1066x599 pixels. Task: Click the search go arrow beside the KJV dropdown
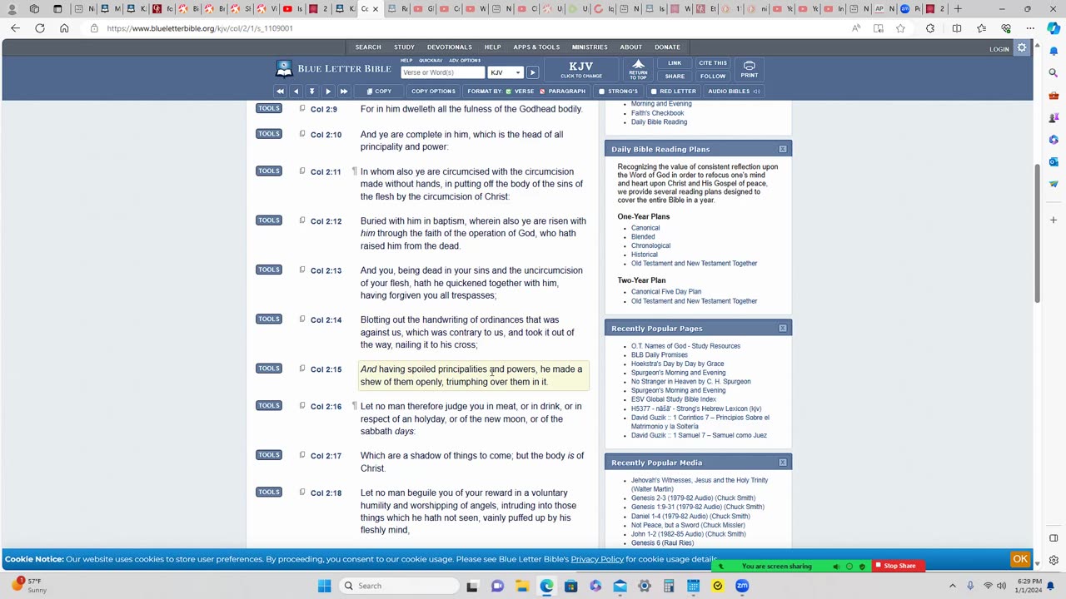532,72
